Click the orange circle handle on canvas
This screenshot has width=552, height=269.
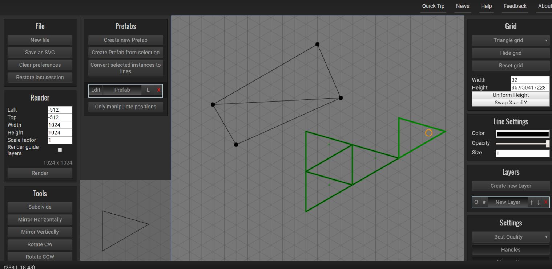429,133
